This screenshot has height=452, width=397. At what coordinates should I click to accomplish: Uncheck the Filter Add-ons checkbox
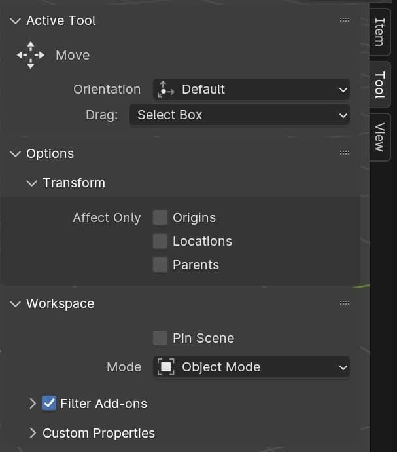pyautogui.click(x=49, y=404)
